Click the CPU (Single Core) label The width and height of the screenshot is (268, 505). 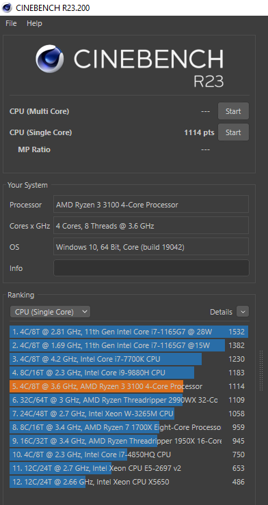click(x=40, y=132)
